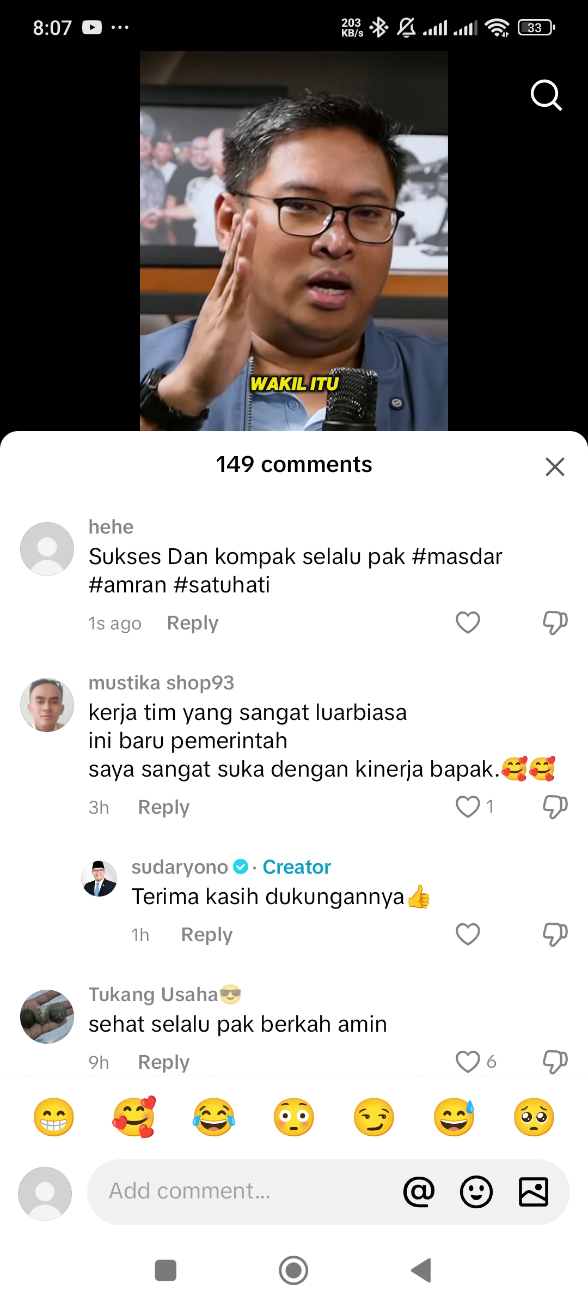Open the emoji picker in comment box
Image resolution: width=588 pixels, height=1308 pixels.
coord(476,1191)
